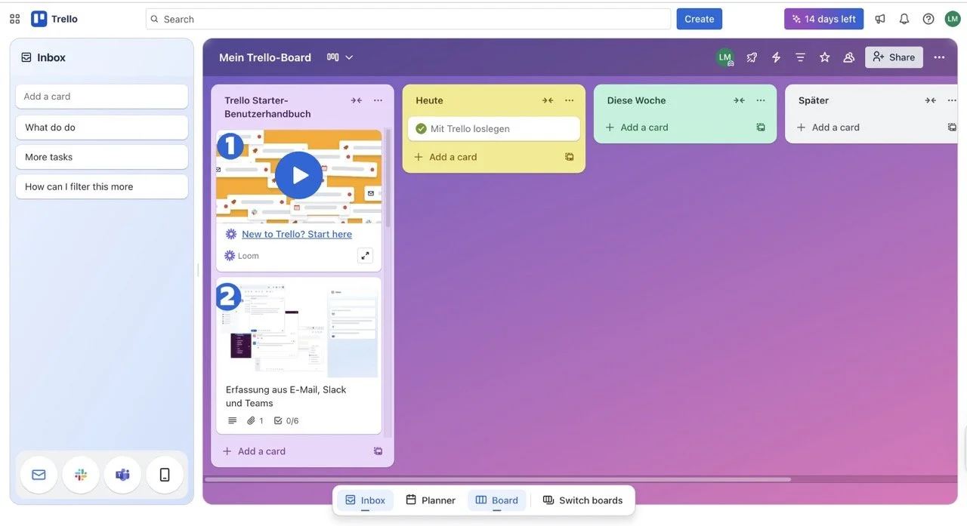Open the board filter icon
This screenshot has height=526, width=967.
point(800,57)
